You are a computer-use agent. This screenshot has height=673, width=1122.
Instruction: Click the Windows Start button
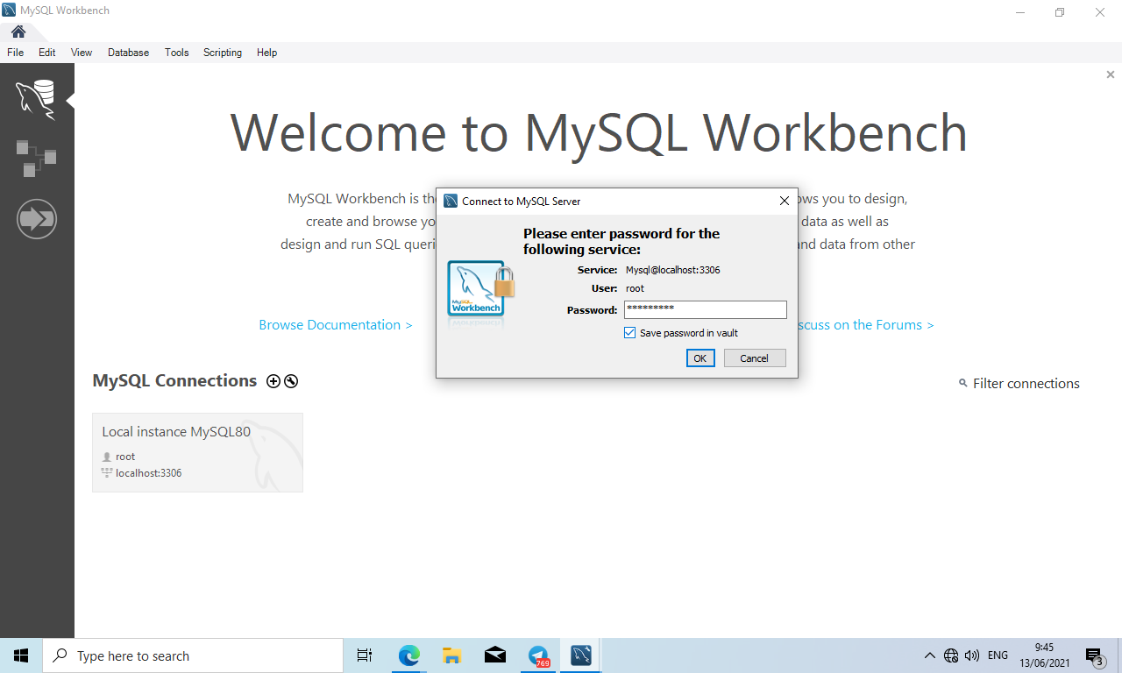(21, 655)
